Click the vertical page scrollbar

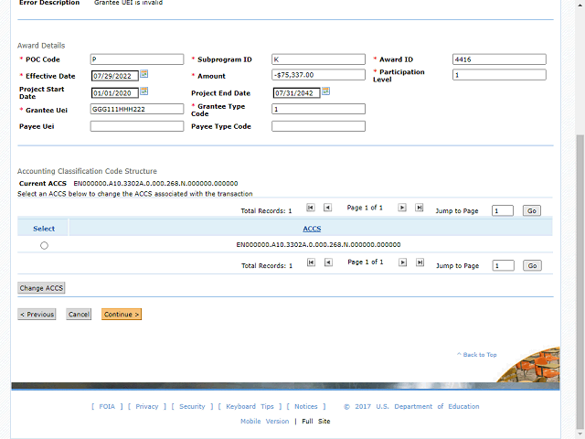[580, 280]
